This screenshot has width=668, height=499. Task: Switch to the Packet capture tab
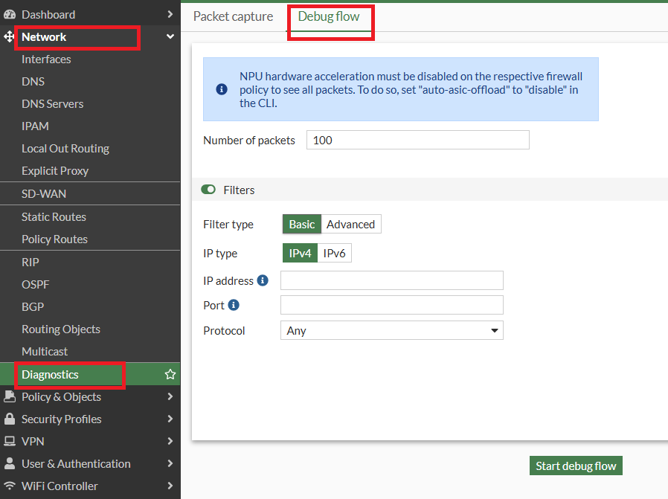pyautogui.click(x=233, y=16)
